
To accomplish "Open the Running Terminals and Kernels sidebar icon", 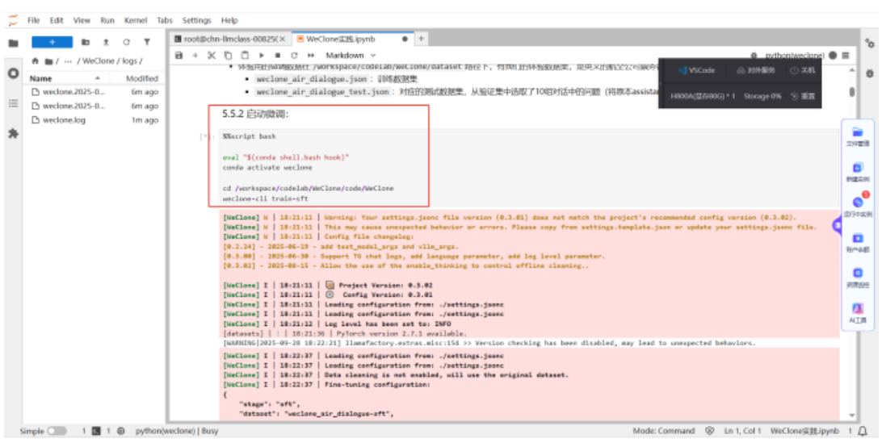I will 13,73.
